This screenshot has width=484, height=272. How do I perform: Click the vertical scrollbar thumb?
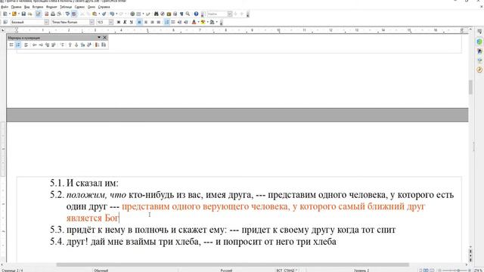(x=470, y=88)
